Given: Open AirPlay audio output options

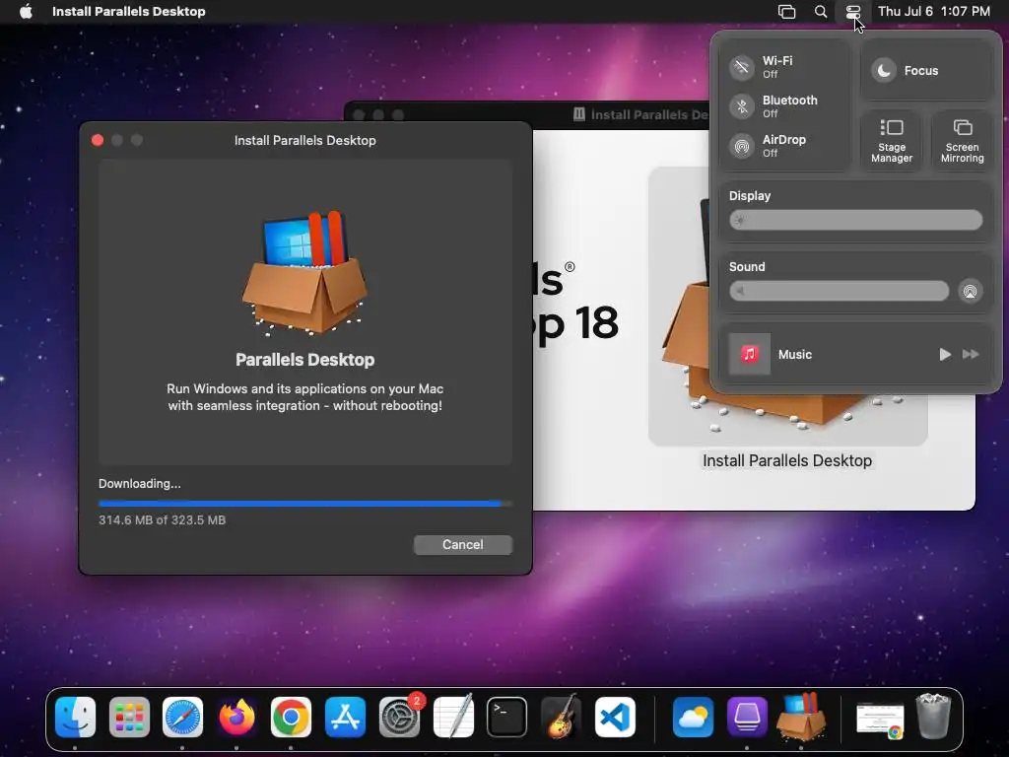Looking at the screenshot, I should coord(970,291).
